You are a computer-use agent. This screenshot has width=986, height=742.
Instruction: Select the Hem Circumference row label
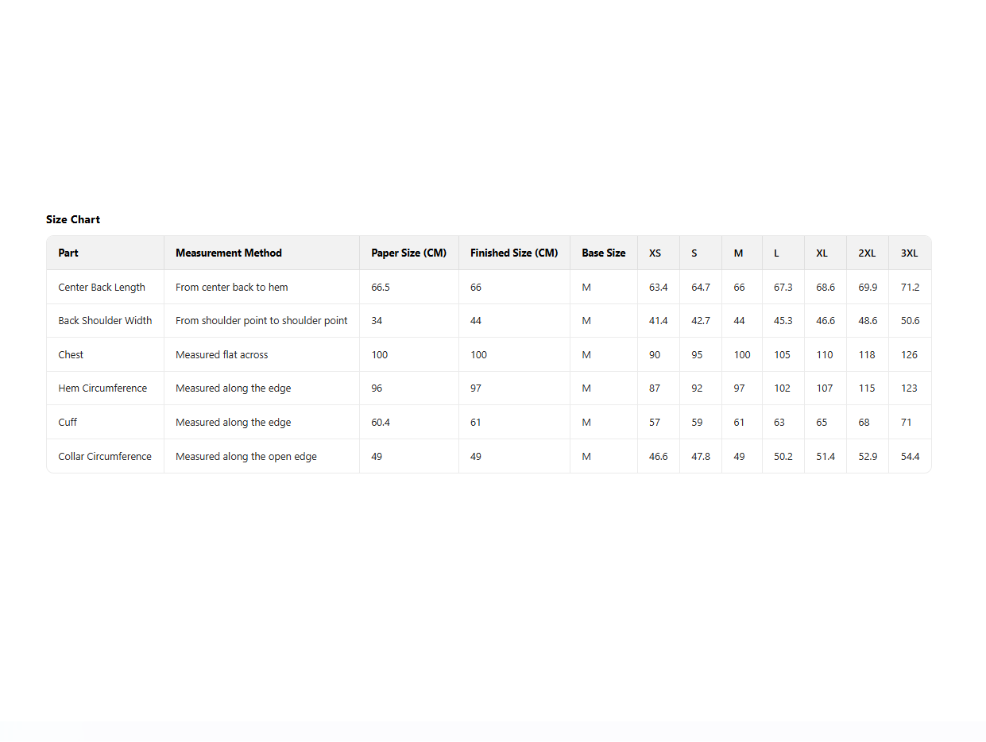[x=102, y=388]
